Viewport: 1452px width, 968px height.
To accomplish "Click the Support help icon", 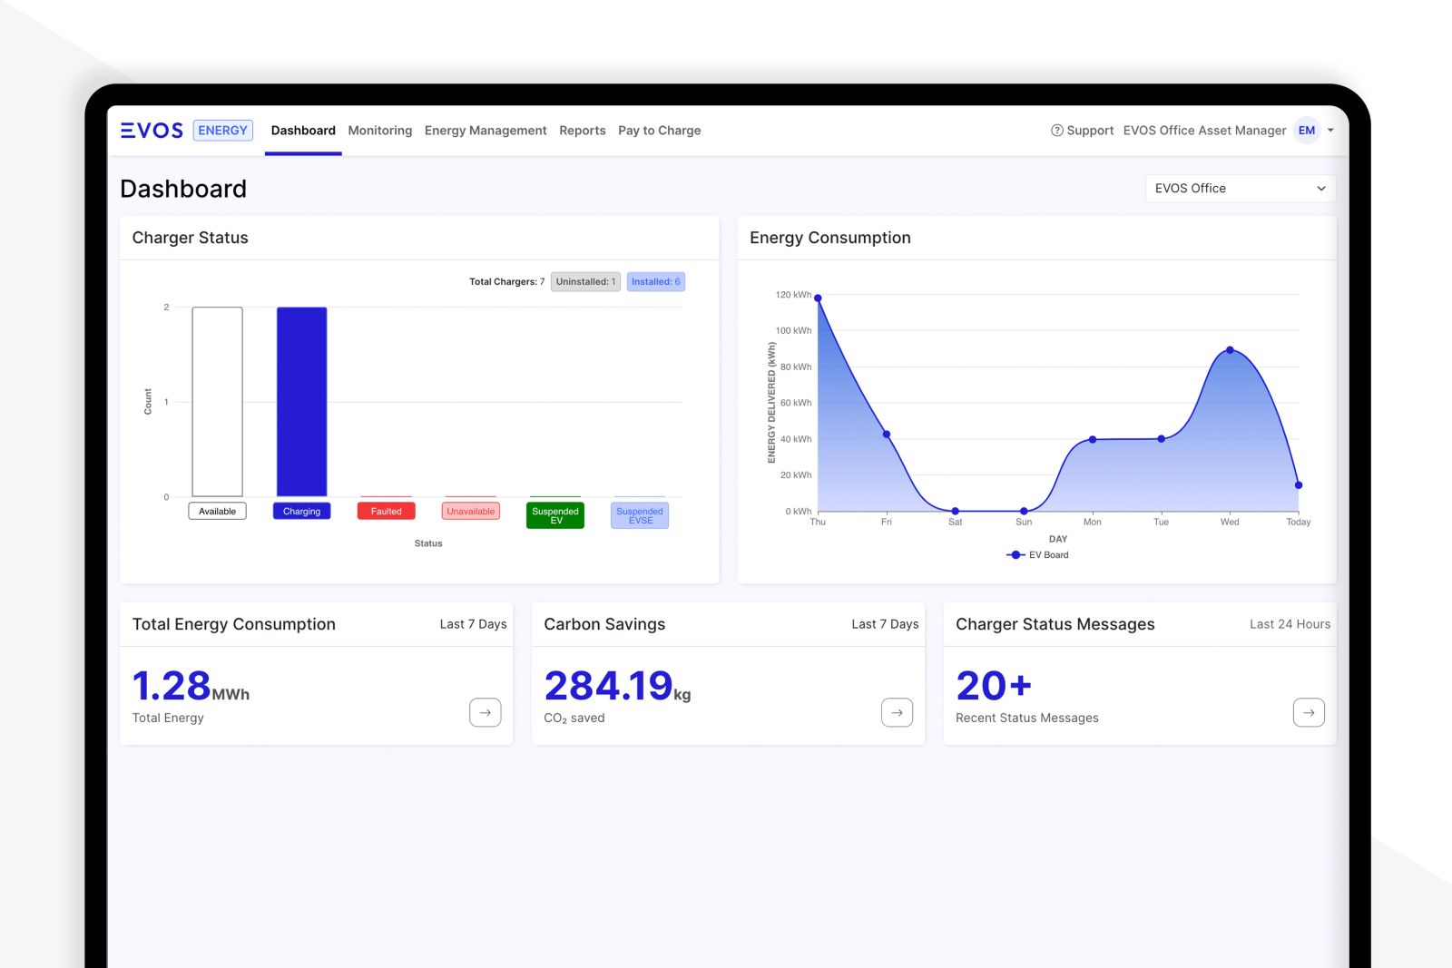I will pyautogui.click(x=1056, y=130).
